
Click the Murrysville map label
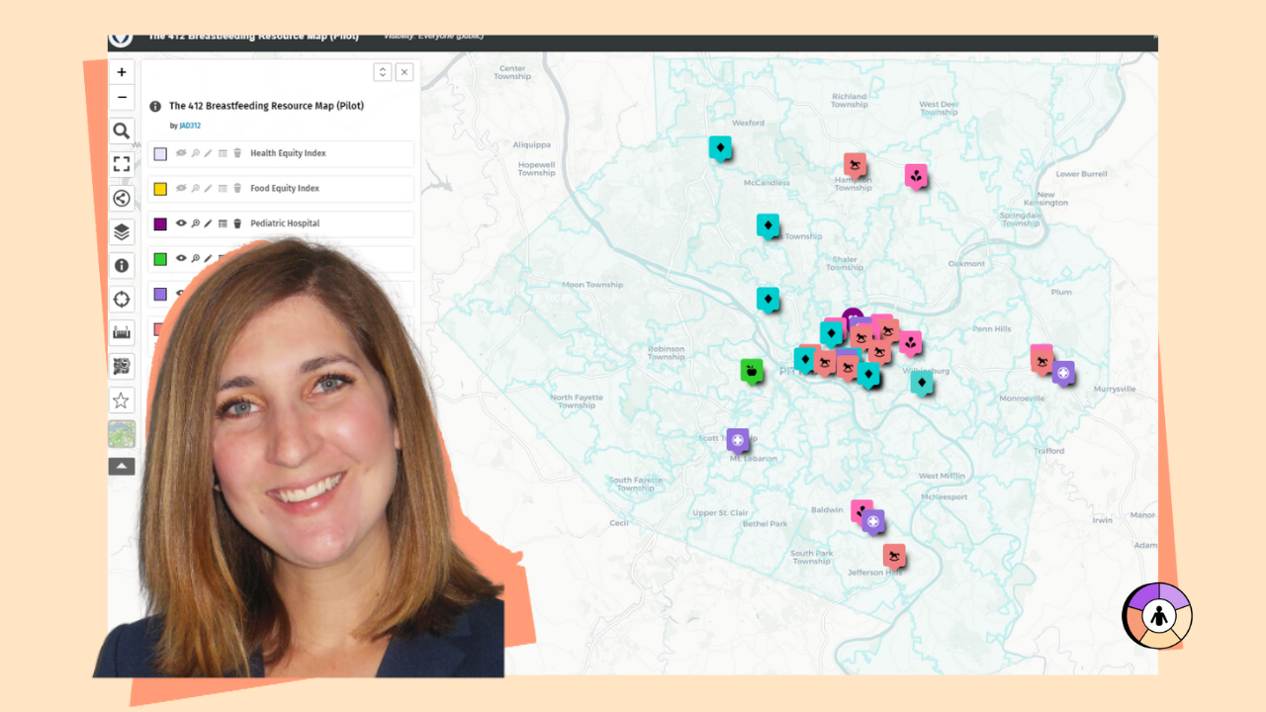point(1115,390)
